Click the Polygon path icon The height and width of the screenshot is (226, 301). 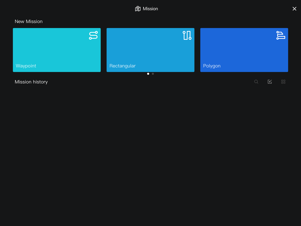point(281,35)
